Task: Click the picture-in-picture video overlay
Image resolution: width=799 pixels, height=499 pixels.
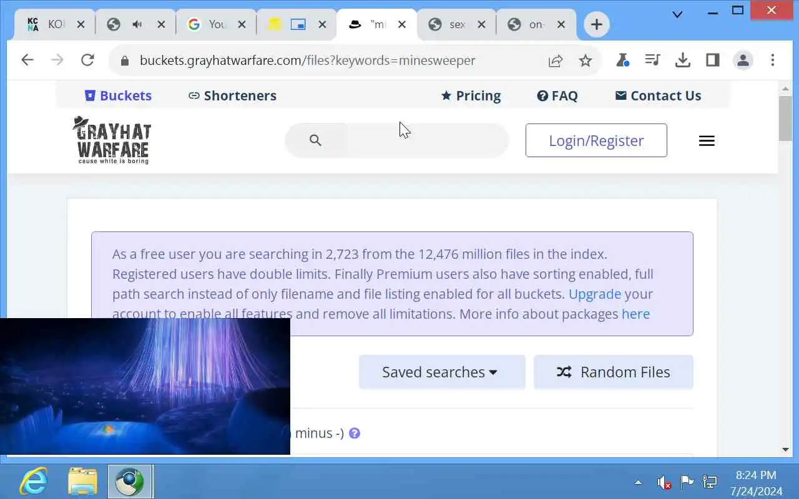Action: [145, 386]
